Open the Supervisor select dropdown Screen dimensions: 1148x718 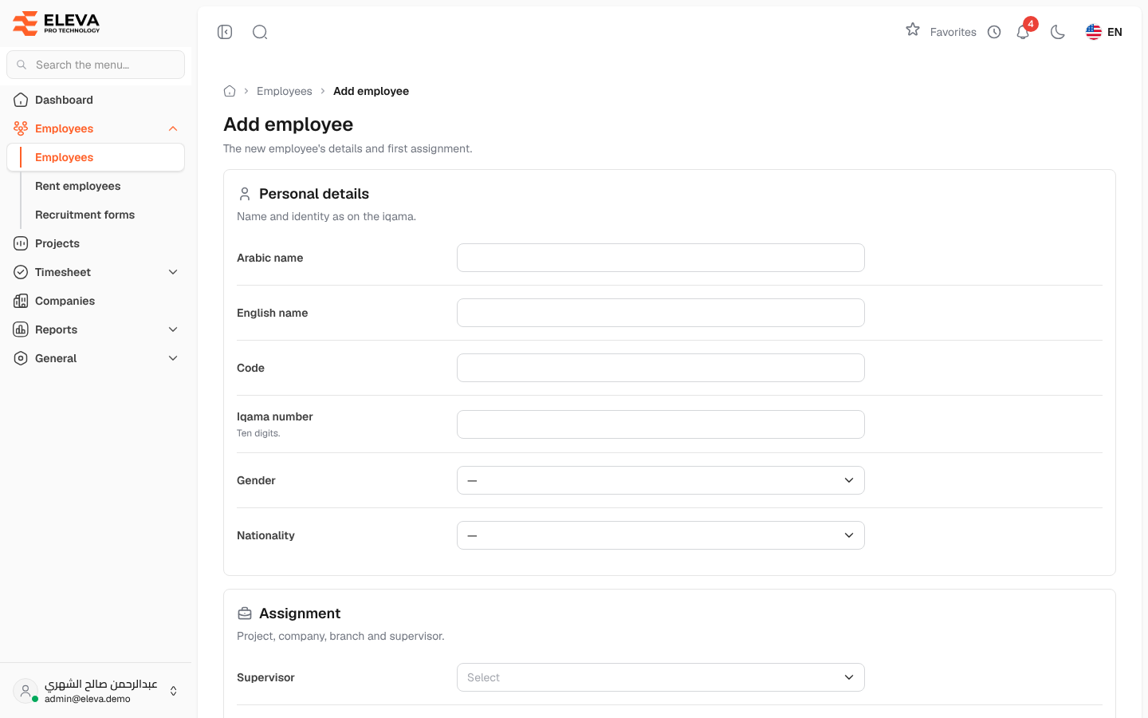(661, 677)
